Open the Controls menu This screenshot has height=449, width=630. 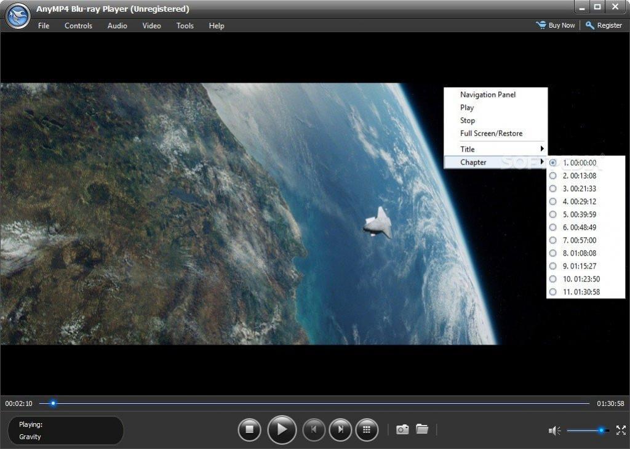point(78,26)
